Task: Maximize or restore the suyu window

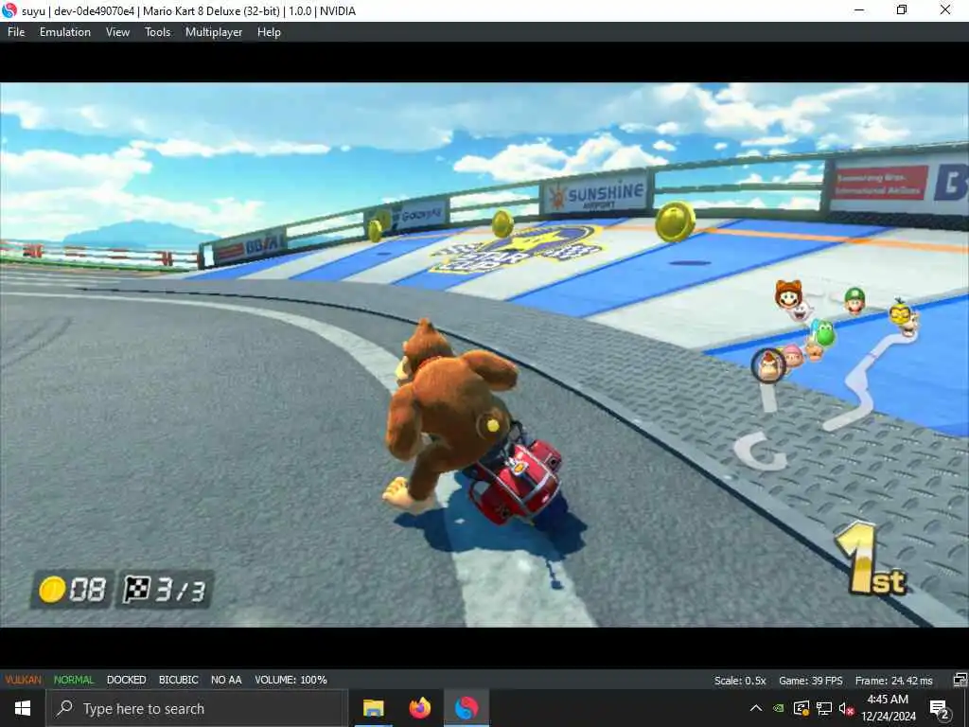Action: coord(902,9)
